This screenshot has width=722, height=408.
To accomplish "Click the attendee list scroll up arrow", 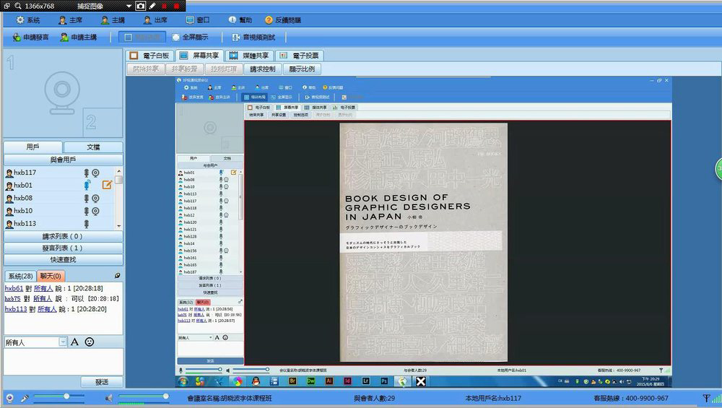I will coord(119,171).
